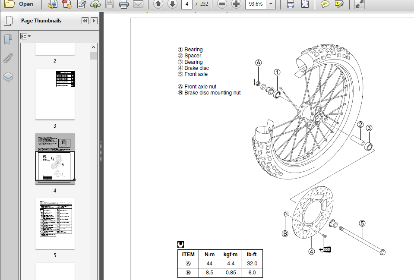Click the sticky note comment icon
Image resolution: width=414 pixels, height=280 pixels.
tap(325, 4)
